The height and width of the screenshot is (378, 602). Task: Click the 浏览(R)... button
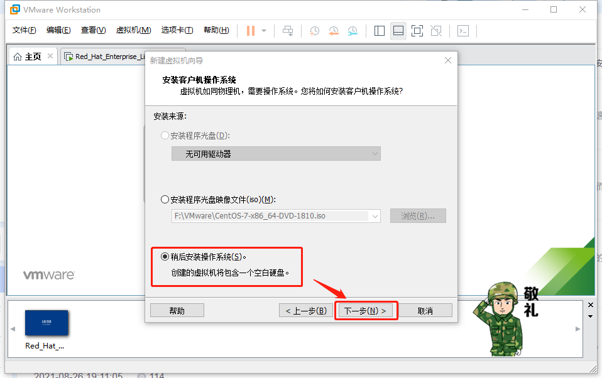[x=418, y=215]
